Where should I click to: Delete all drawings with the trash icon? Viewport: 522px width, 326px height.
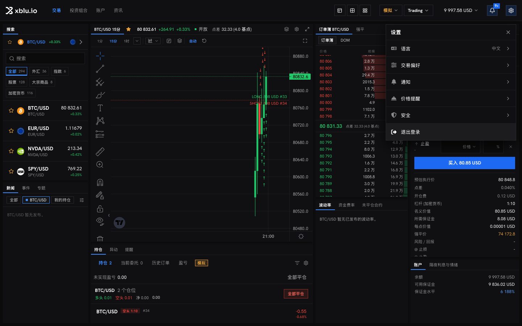(x=100, y=238)
